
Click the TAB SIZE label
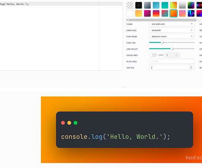(x=130, y=68)
